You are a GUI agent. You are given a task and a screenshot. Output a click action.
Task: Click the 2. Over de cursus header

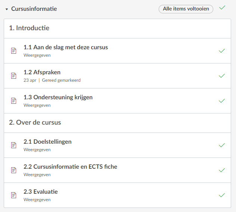point(35,122)
